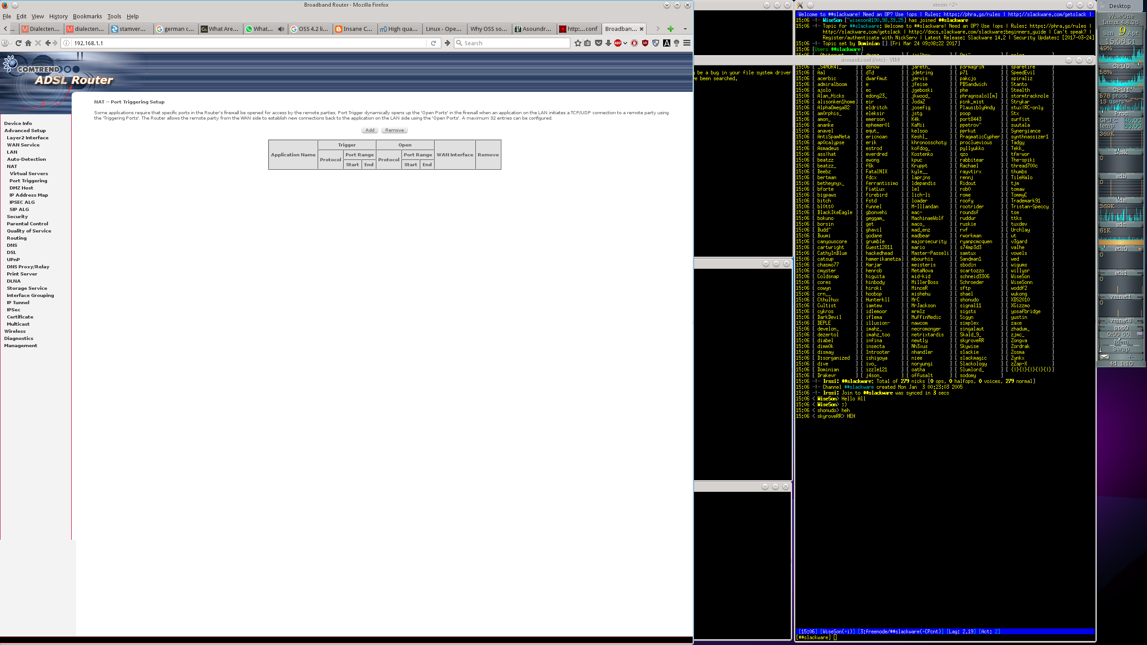This screenshot has width=1147, height=645.
Task: Open Firefox hamburger menu
Action: pos(687,43)
